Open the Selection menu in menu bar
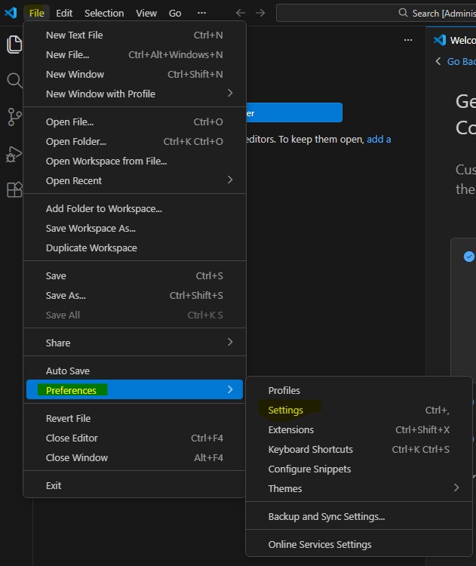476x566 pixels. [x=104, y=13]
